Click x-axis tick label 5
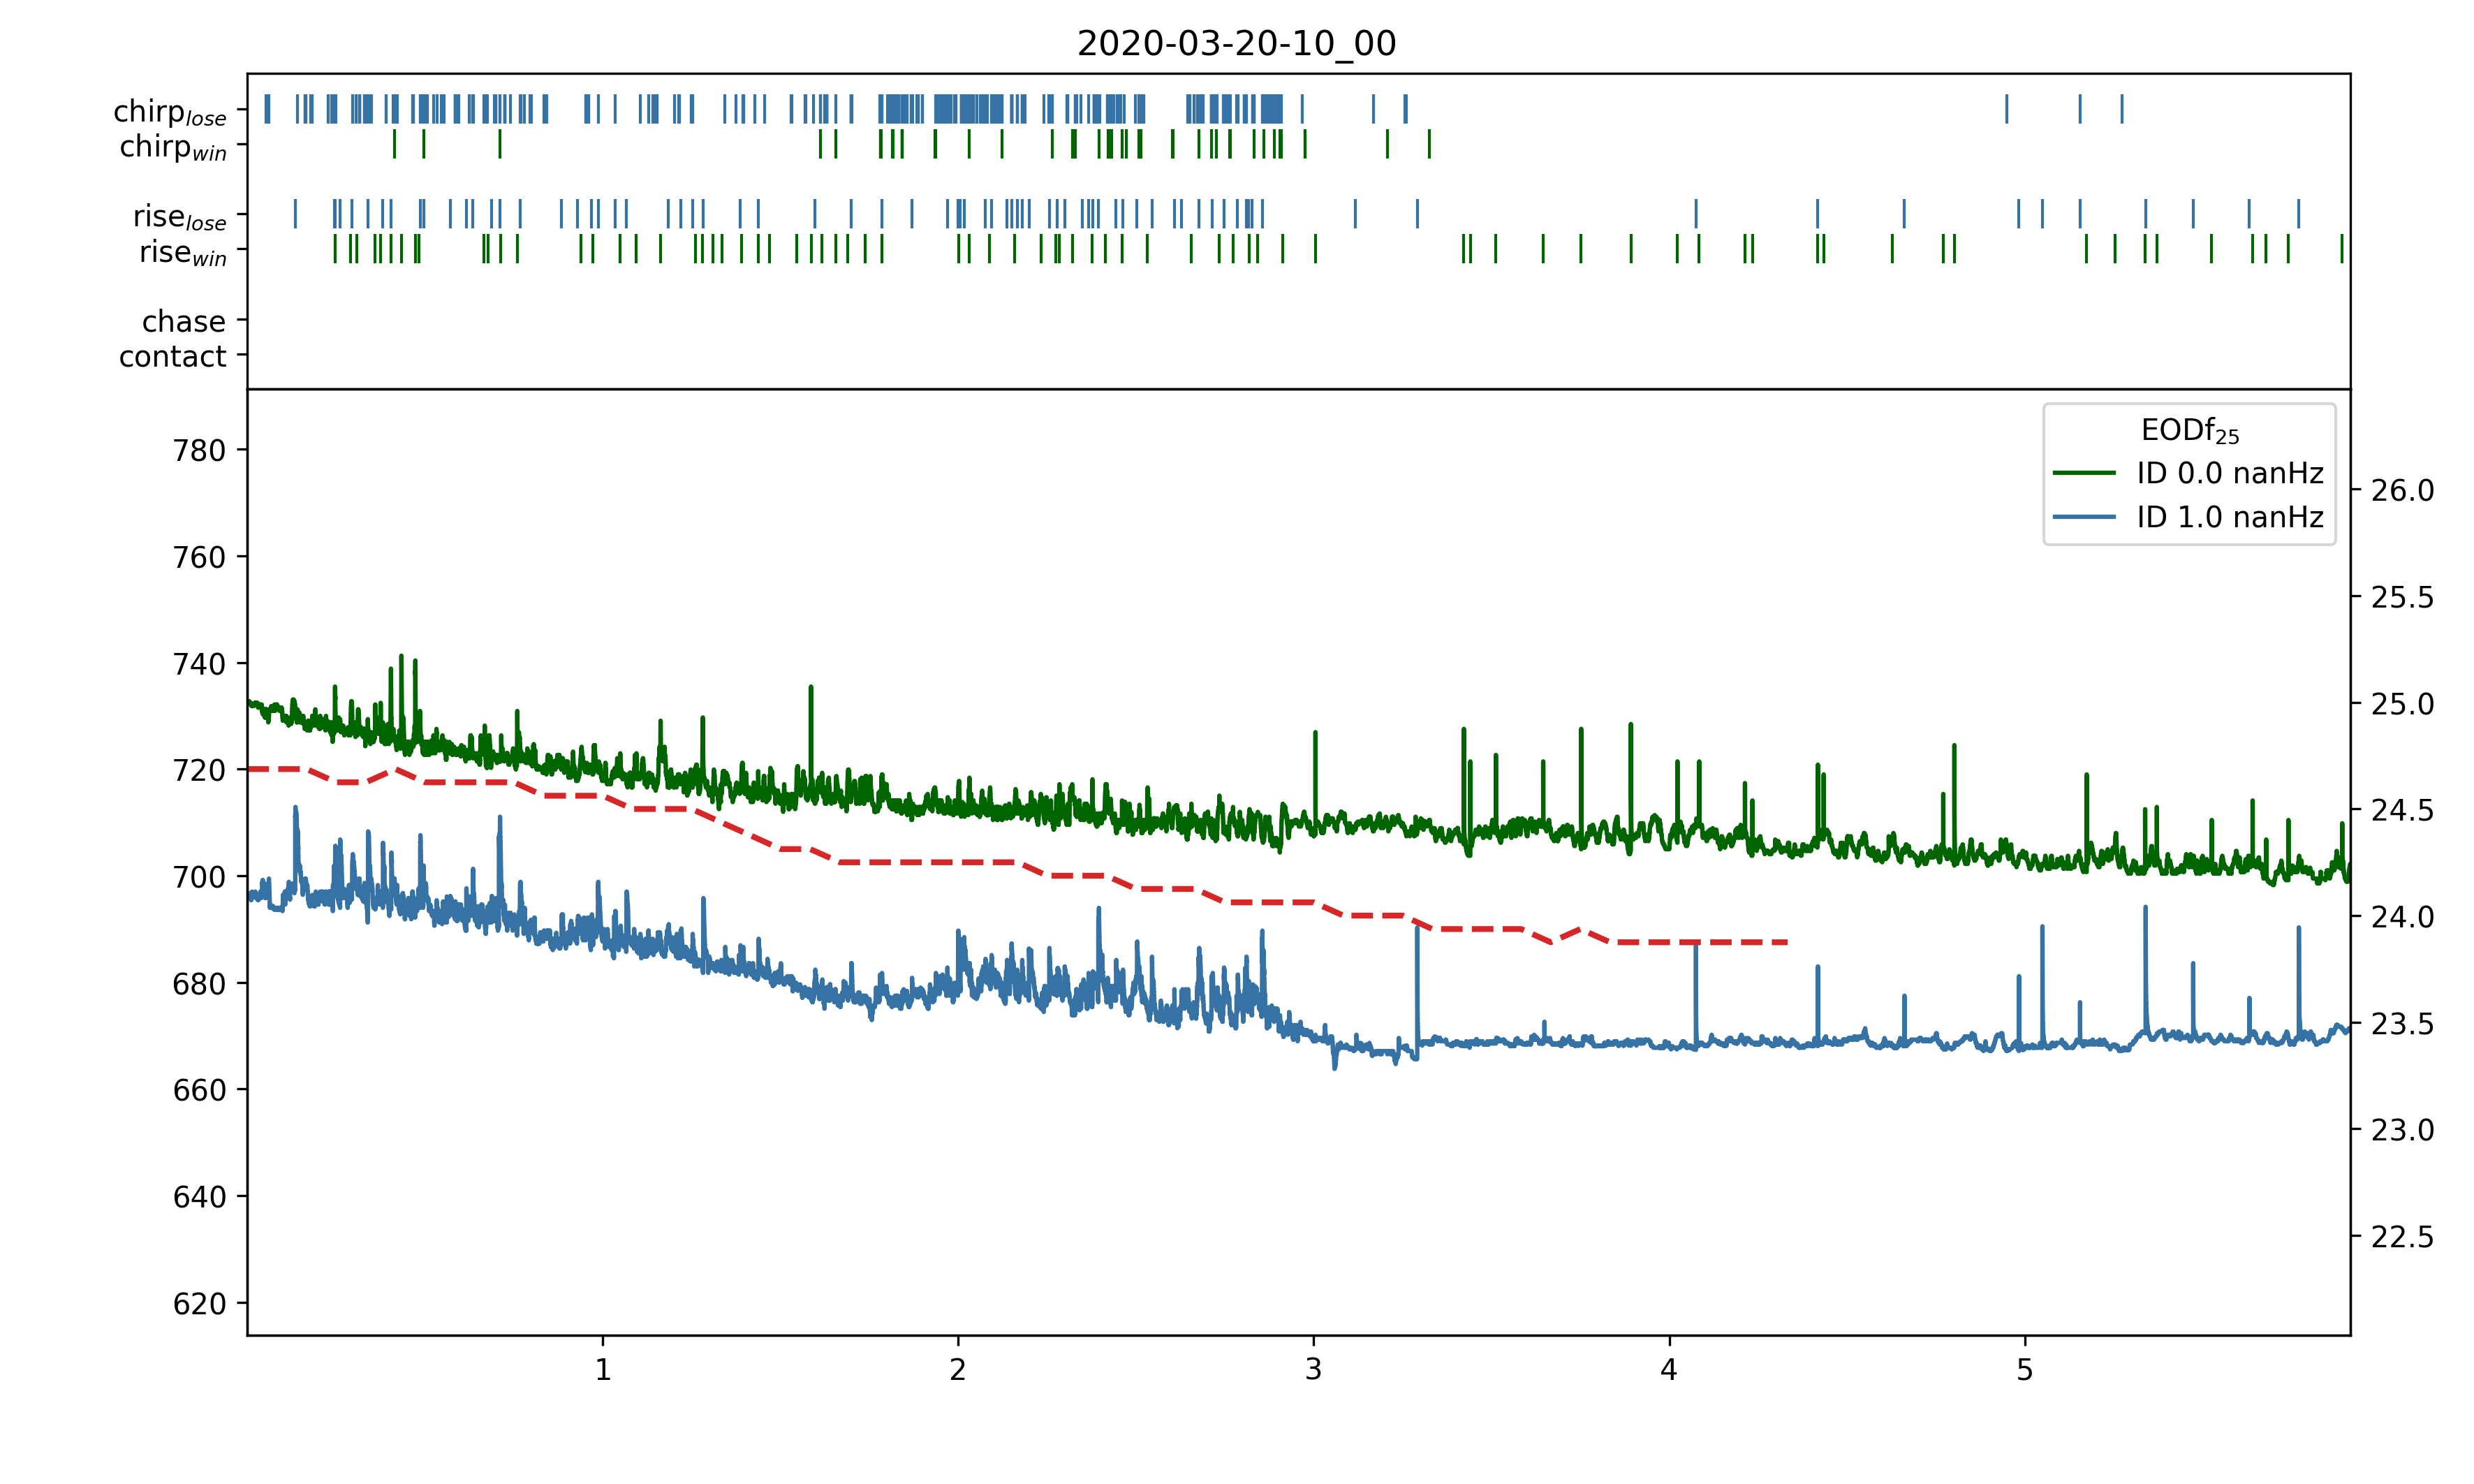Image resolution: width=2474 pixels, height=1484 pixels. (x=2024, y=1370)
